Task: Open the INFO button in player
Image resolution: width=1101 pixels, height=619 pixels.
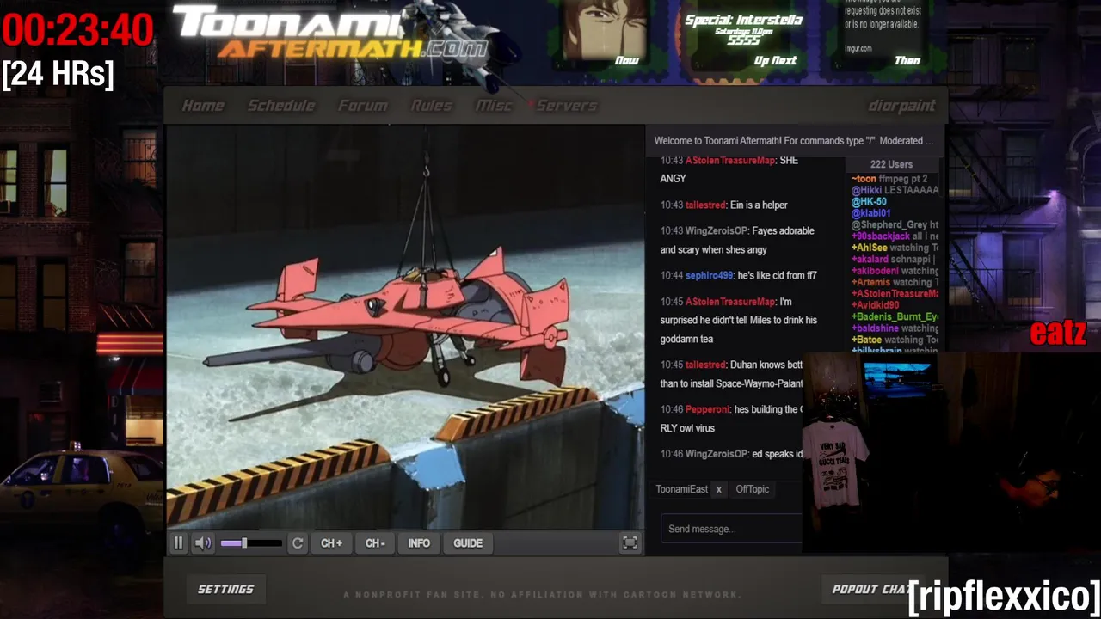Action: tap(419, 543)
